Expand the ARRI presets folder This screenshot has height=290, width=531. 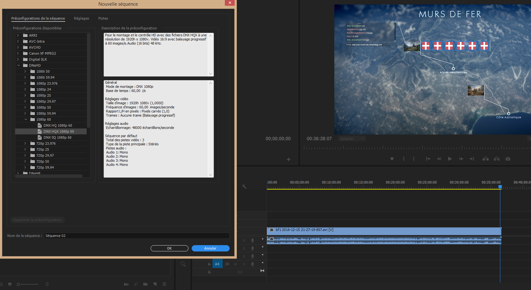point(18,35)
